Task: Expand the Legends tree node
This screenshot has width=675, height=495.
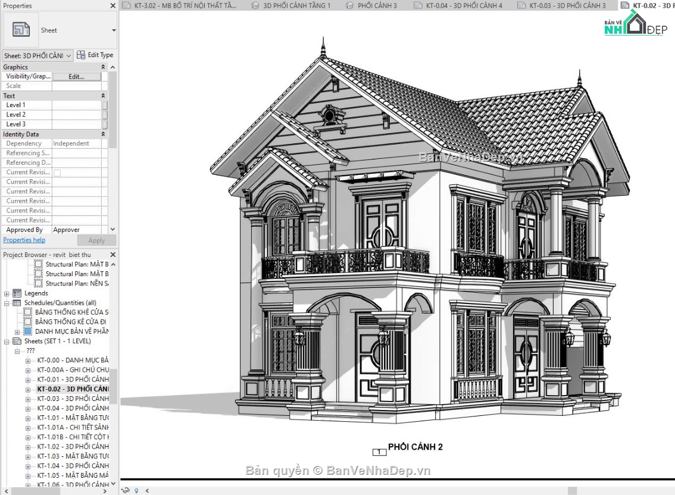Action: [7, 294]
